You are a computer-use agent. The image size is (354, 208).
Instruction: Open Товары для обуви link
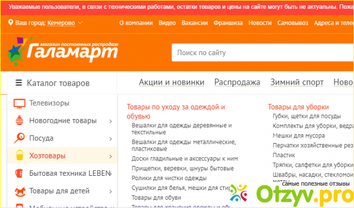click(156, 198)
